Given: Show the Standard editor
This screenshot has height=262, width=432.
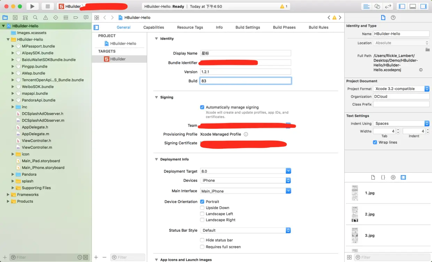Looking at the screenshot, I should pos(366,6).
